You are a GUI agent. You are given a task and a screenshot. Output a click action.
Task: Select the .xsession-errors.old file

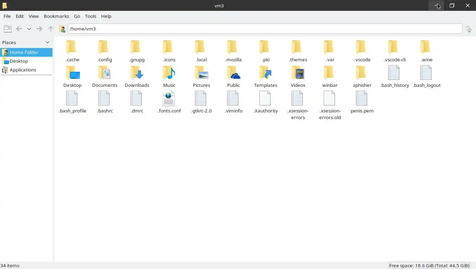click(329, 98)
